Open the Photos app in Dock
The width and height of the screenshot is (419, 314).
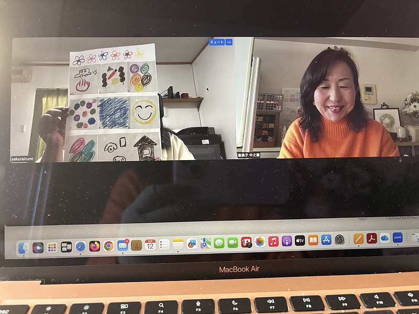coord(260,242)
